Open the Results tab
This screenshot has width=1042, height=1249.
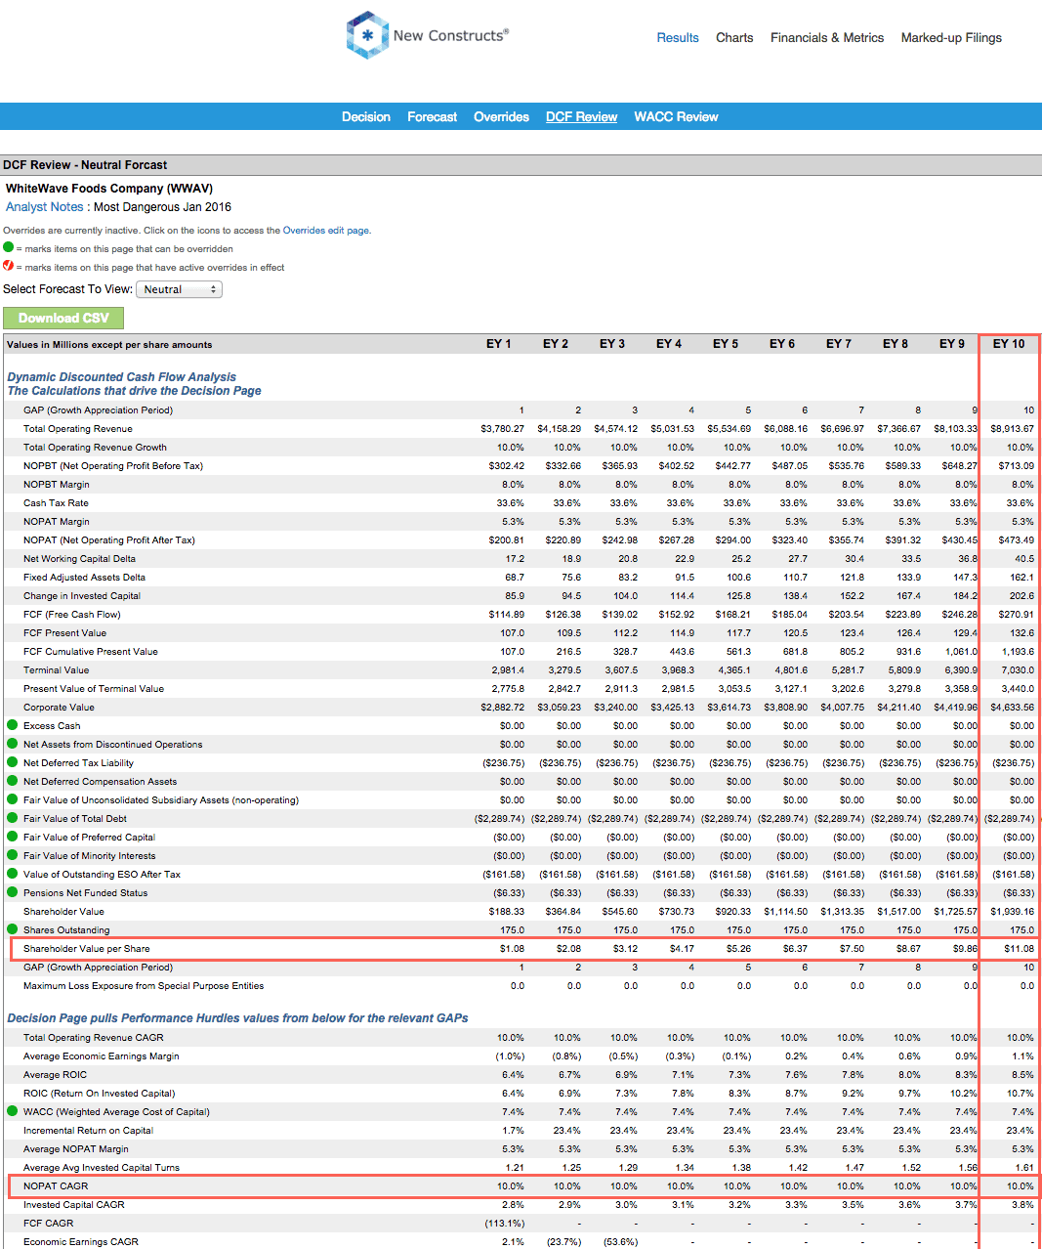(x=678, y=38)
